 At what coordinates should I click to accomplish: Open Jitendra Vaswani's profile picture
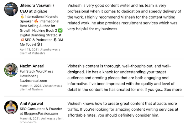[x=11, y=9]
